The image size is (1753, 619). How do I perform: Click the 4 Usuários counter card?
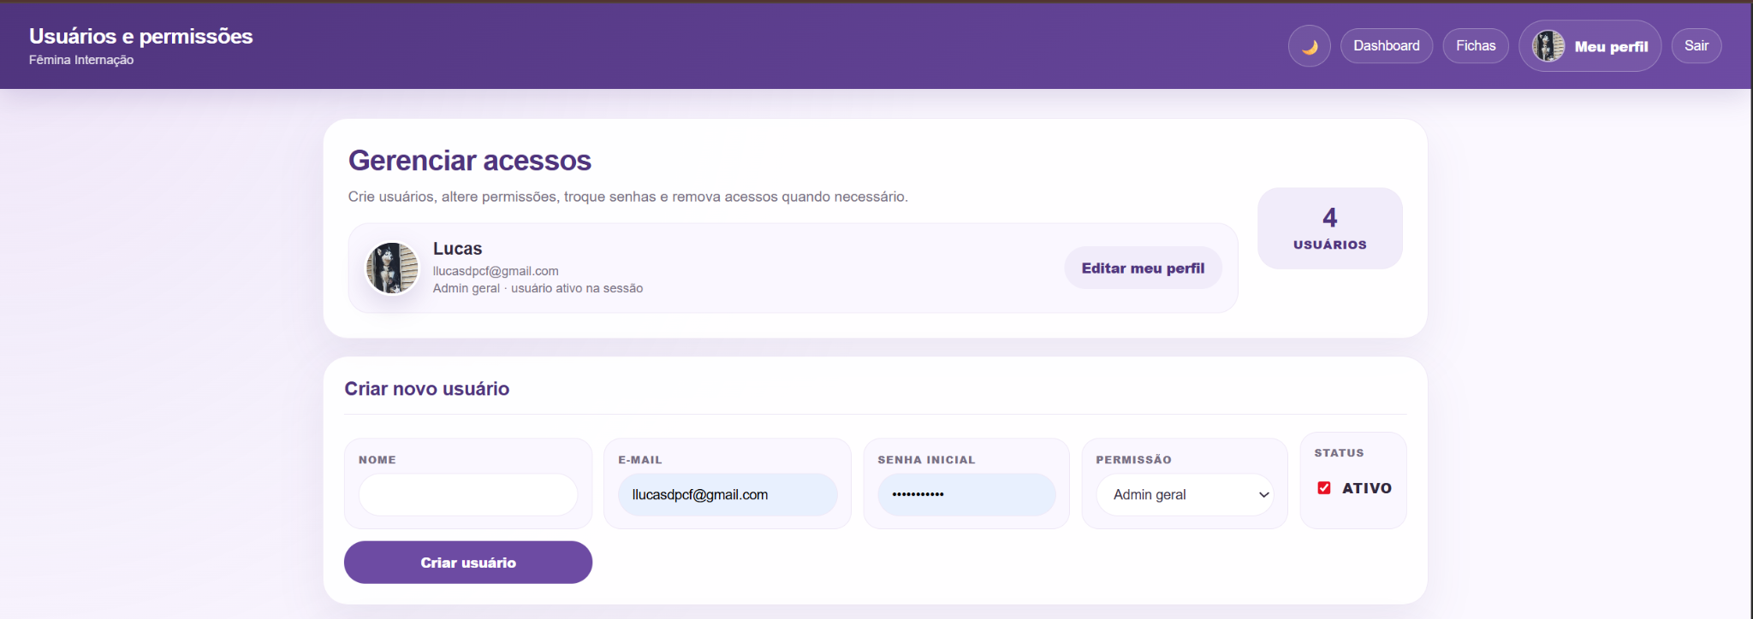(x=1329, y=229)
